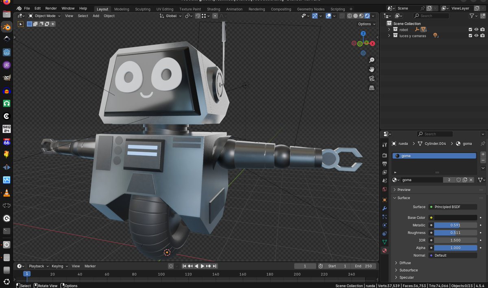Open the Physics properties tab

pyautogui.click(x=384, y=225)
